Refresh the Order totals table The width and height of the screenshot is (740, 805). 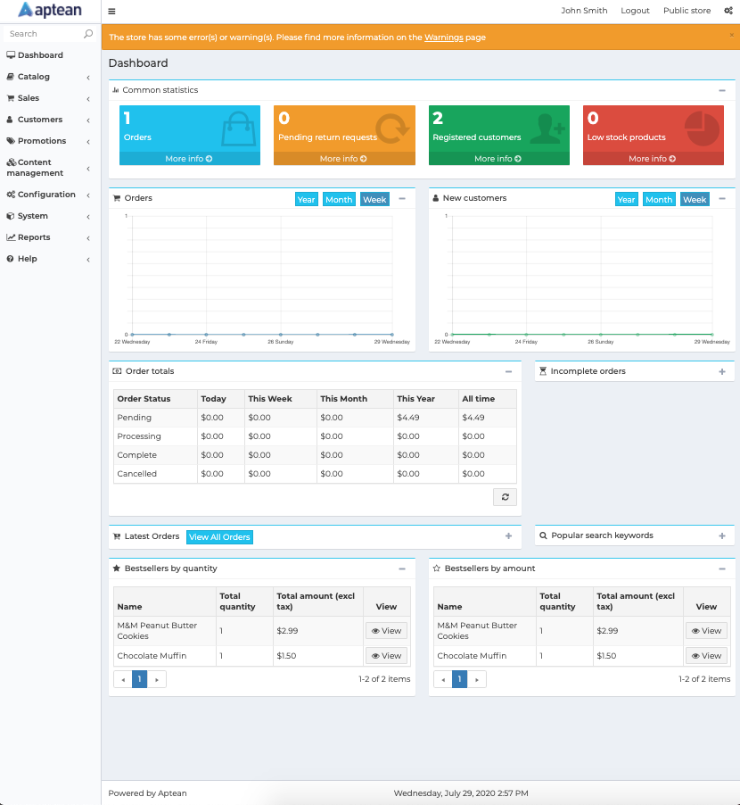pyautogui.click(x=505, y=497)
